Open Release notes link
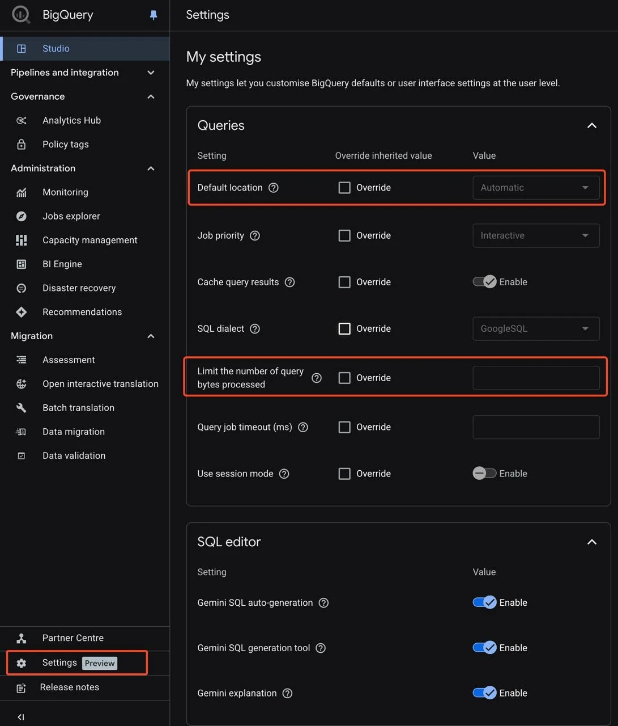 (x=70, y=687)
